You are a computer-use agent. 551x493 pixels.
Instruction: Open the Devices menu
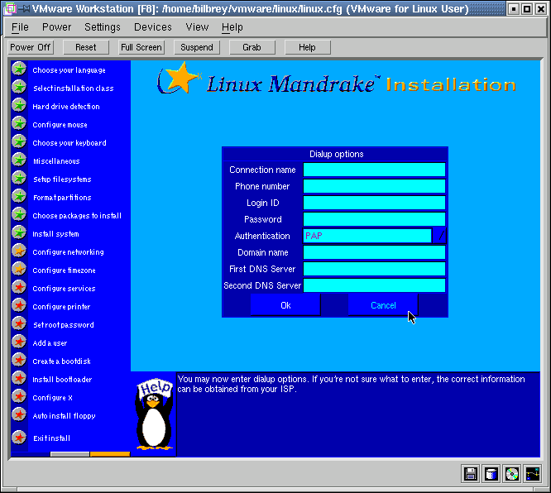(153, 27)
